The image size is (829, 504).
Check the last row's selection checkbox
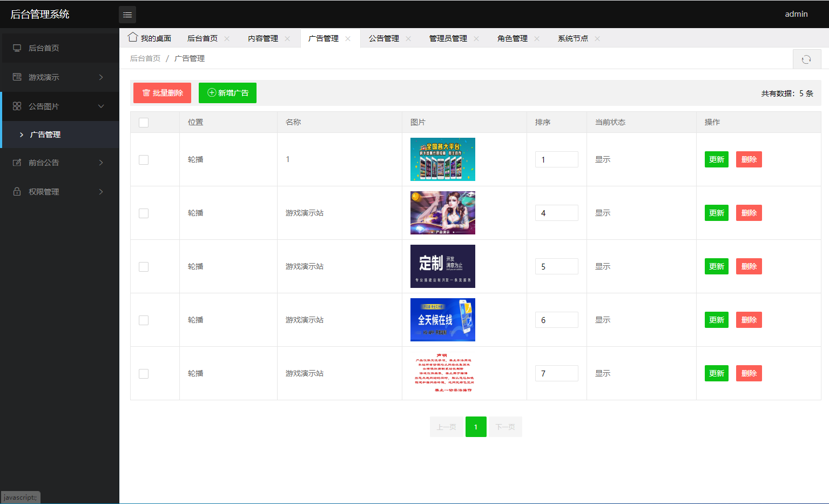click(143, 373)
